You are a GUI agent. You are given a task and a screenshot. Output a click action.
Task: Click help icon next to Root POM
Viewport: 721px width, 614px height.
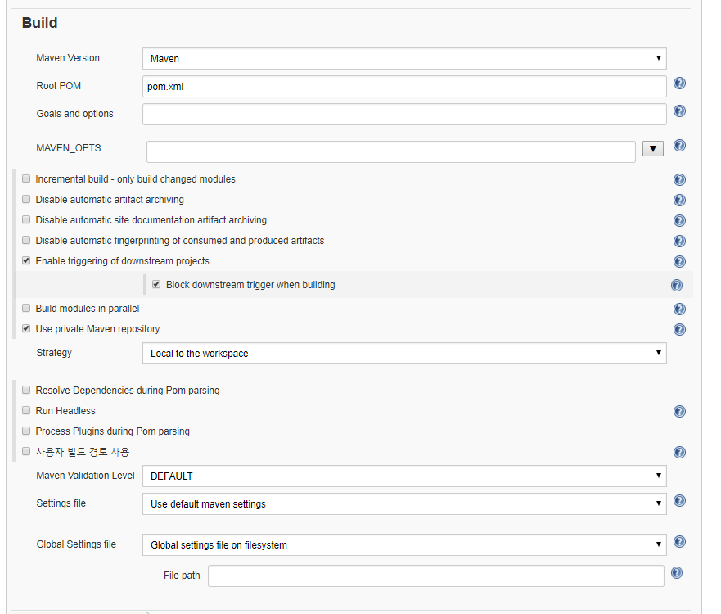[x=679, y=84]
